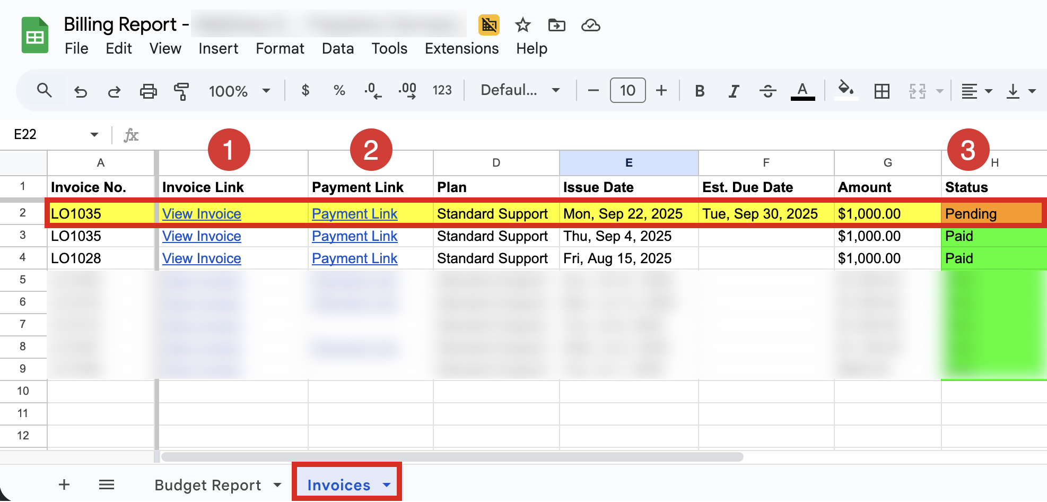
Task: Click the undo arrow icon
Action: click(x=81, y=91)
